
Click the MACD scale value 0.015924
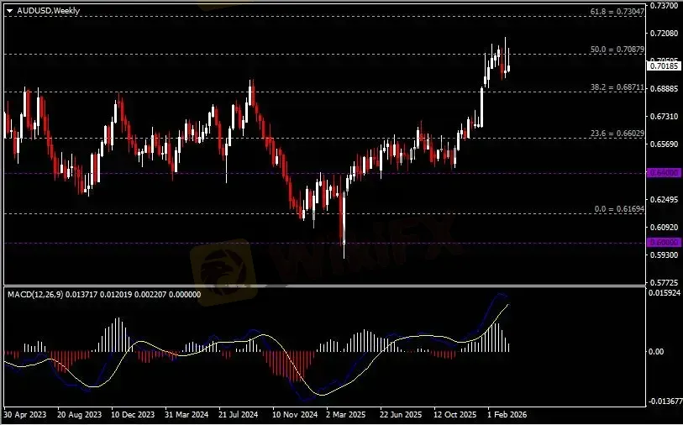point(665,293)
